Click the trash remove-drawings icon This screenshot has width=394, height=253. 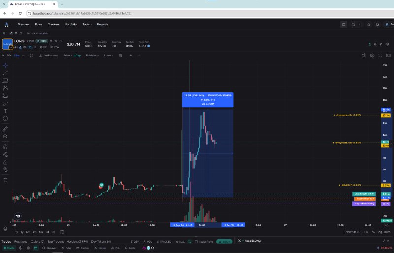click(5, 180)
